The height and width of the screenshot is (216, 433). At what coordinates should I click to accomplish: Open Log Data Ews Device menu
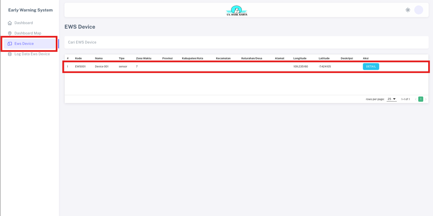pos(32,54)
